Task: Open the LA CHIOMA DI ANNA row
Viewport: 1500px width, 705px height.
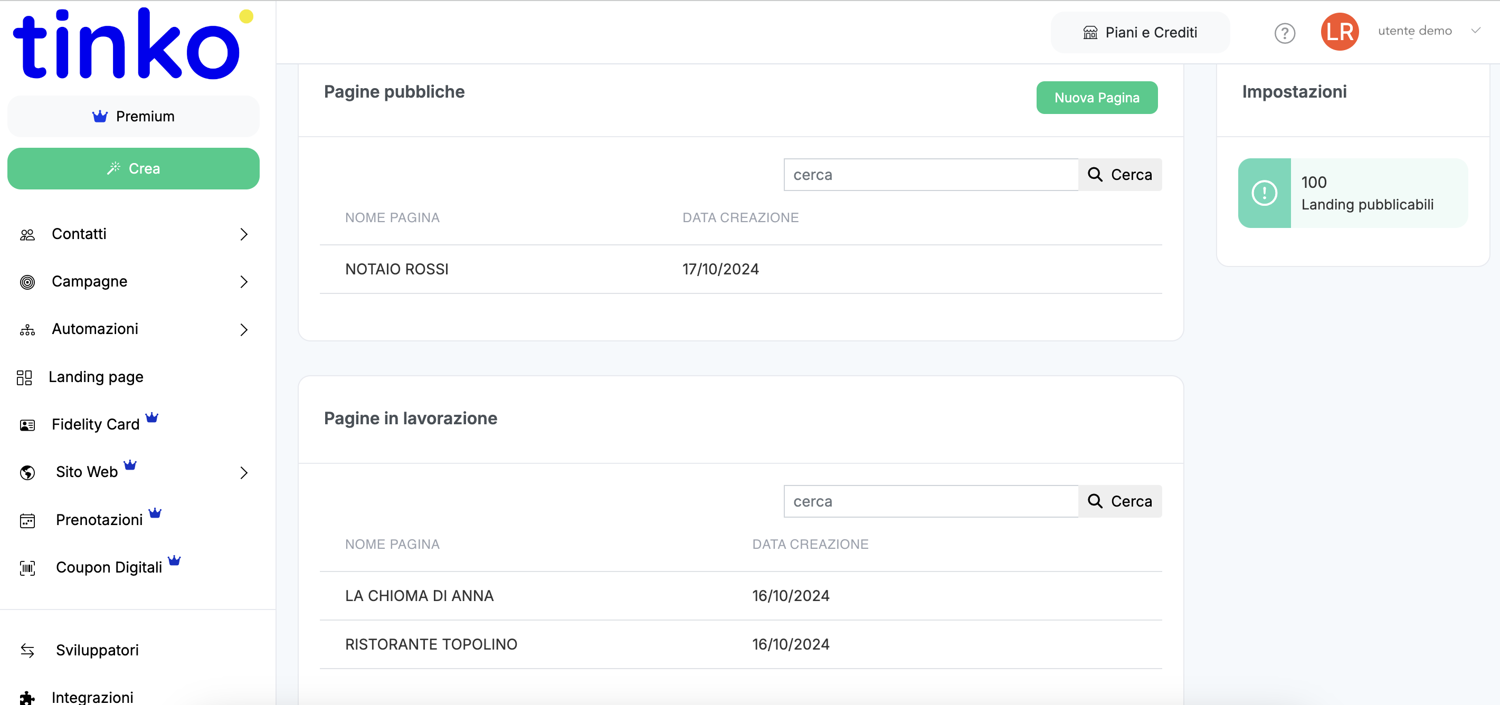Action: [x=740, y=596]
